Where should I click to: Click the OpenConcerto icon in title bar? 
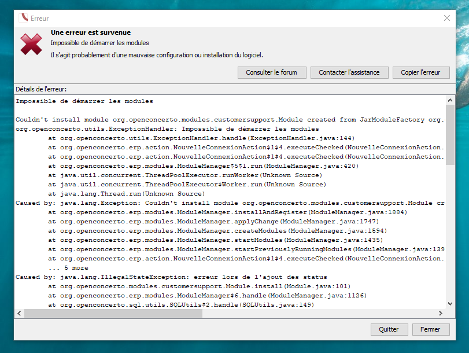click(x=23, y=19)
